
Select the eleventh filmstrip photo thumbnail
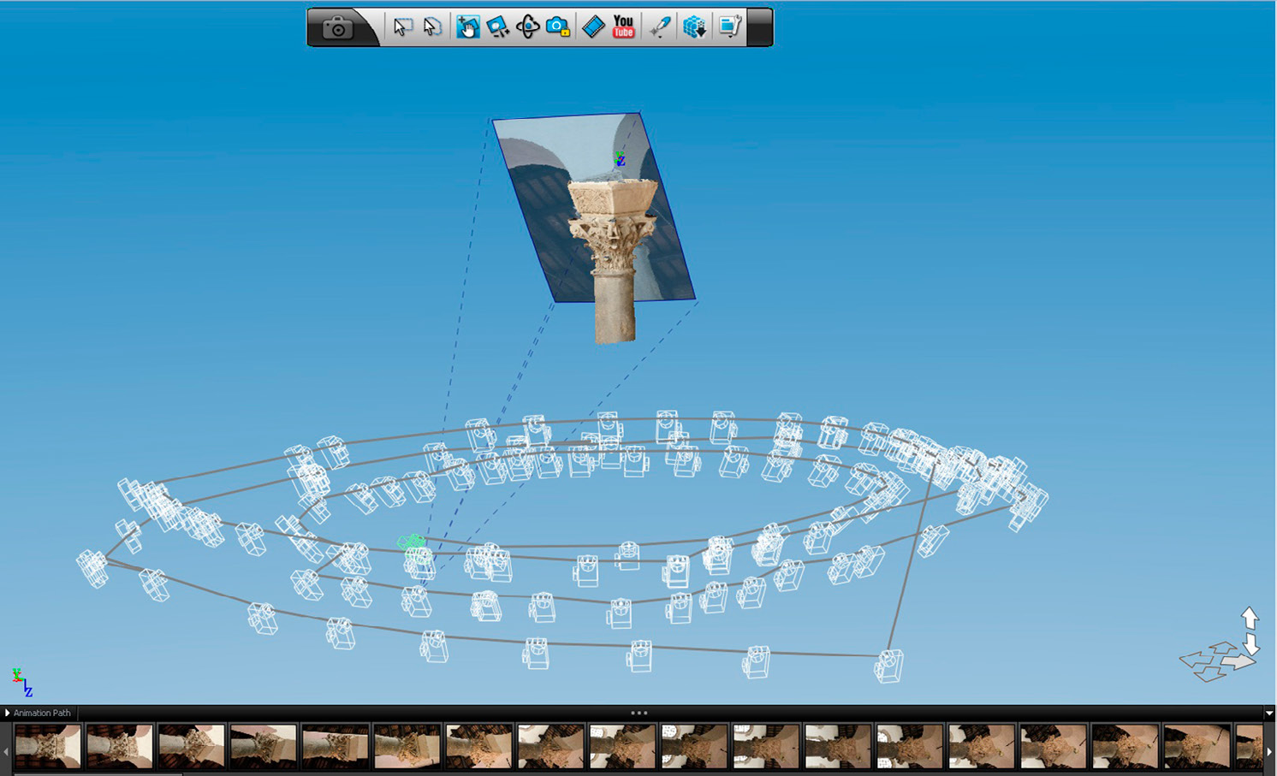(767, 746)
